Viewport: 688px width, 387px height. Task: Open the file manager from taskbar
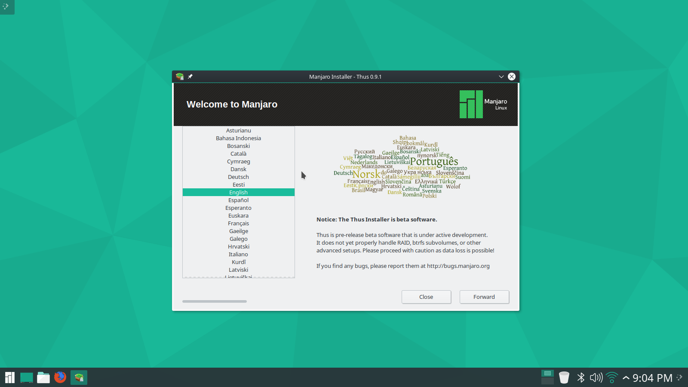click(x=43, y=378)
